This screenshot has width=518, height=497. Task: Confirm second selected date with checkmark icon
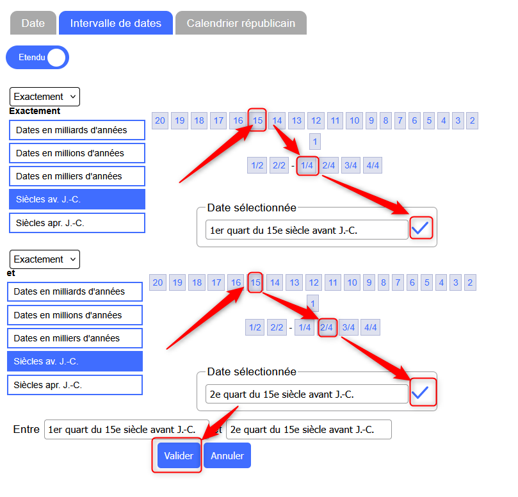[x=421, y=393]
